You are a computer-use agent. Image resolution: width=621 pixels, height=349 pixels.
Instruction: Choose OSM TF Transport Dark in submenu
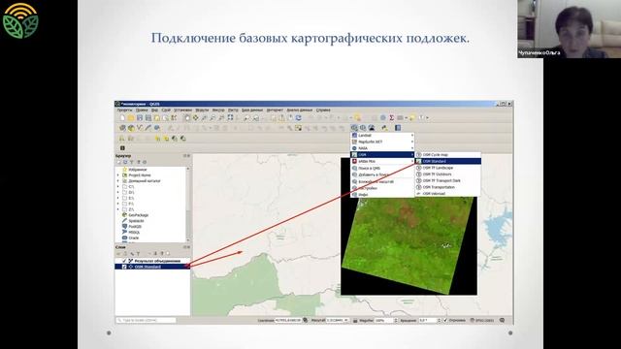[x=448, y=180]
